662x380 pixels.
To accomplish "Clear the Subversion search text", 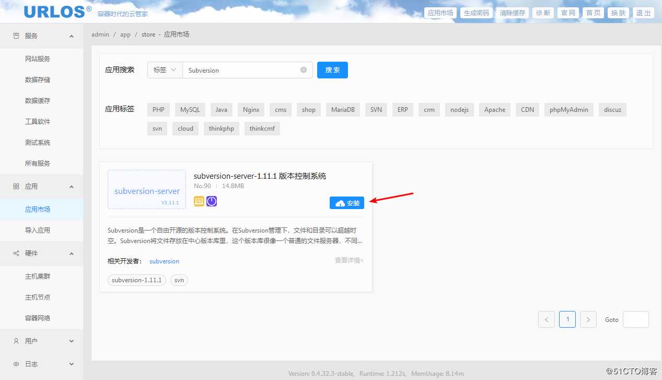I will [x=304, y=70].
